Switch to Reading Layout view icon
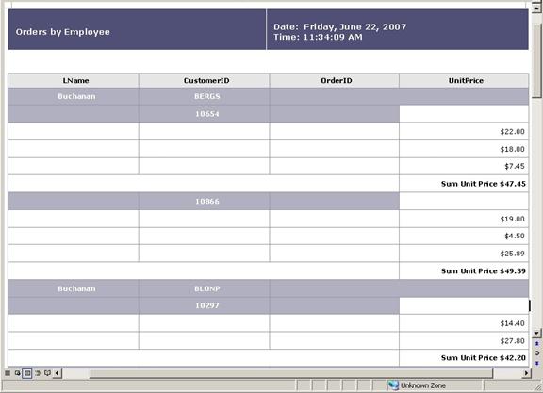This screenshot has width=543, height=393. (x=47, y=373)
